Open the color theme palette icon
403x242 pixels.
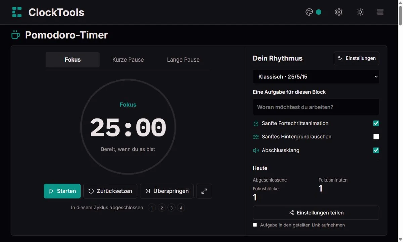point(309,12)
